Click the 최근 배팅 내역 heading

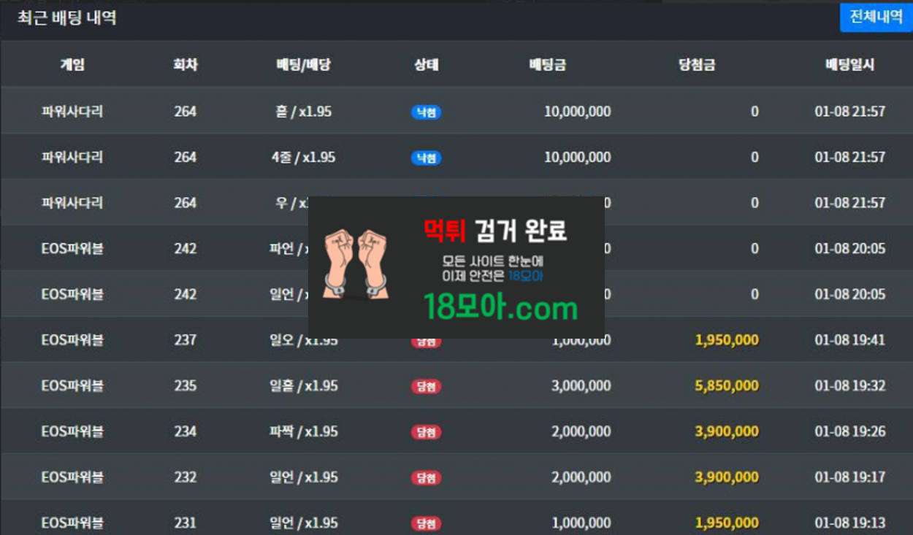67,18
